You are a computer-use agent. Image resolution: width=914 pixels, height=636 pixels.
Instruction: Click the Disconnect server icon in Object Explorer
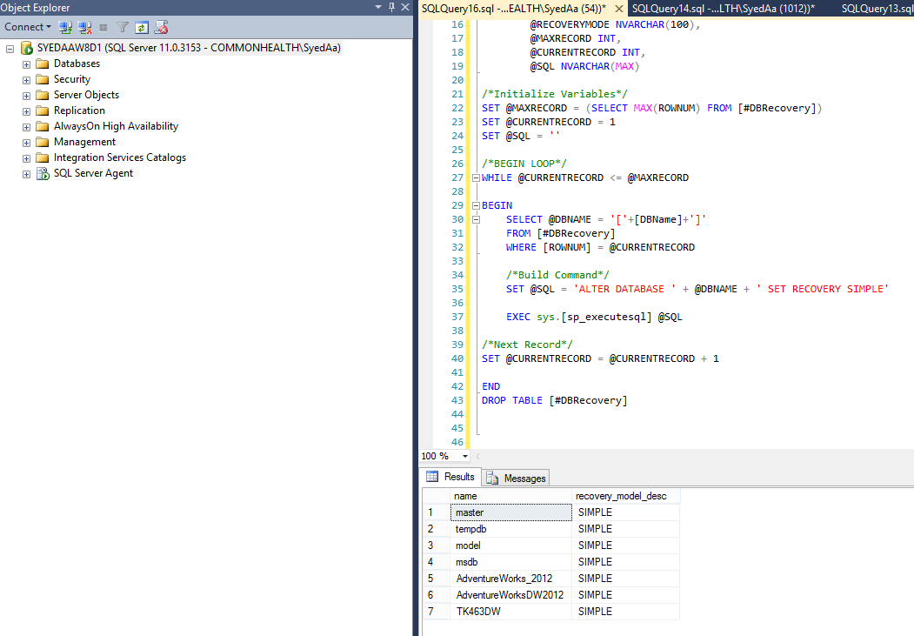[84, 27]
